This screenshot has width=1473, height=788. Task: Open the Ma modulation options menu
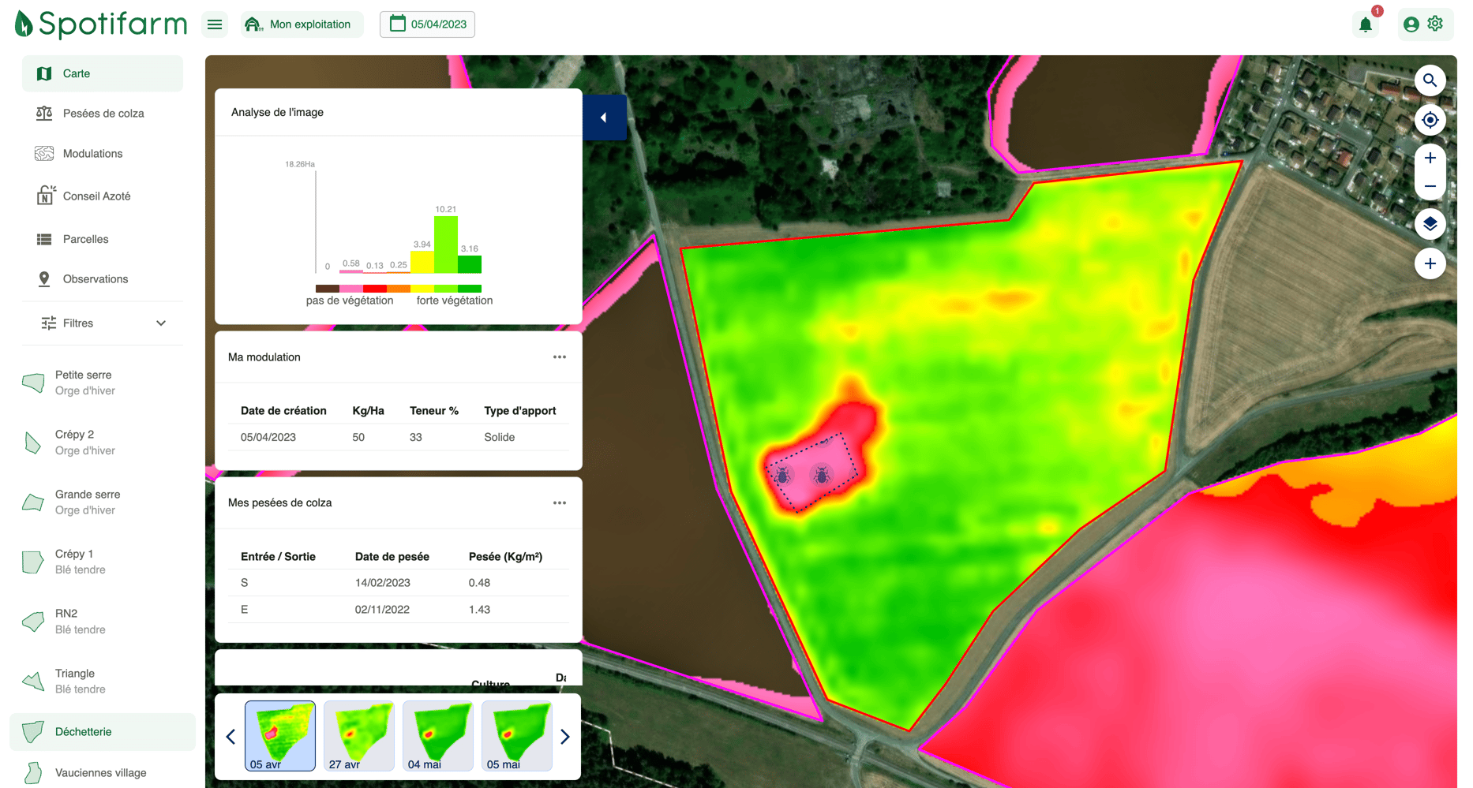pos(560,357)
